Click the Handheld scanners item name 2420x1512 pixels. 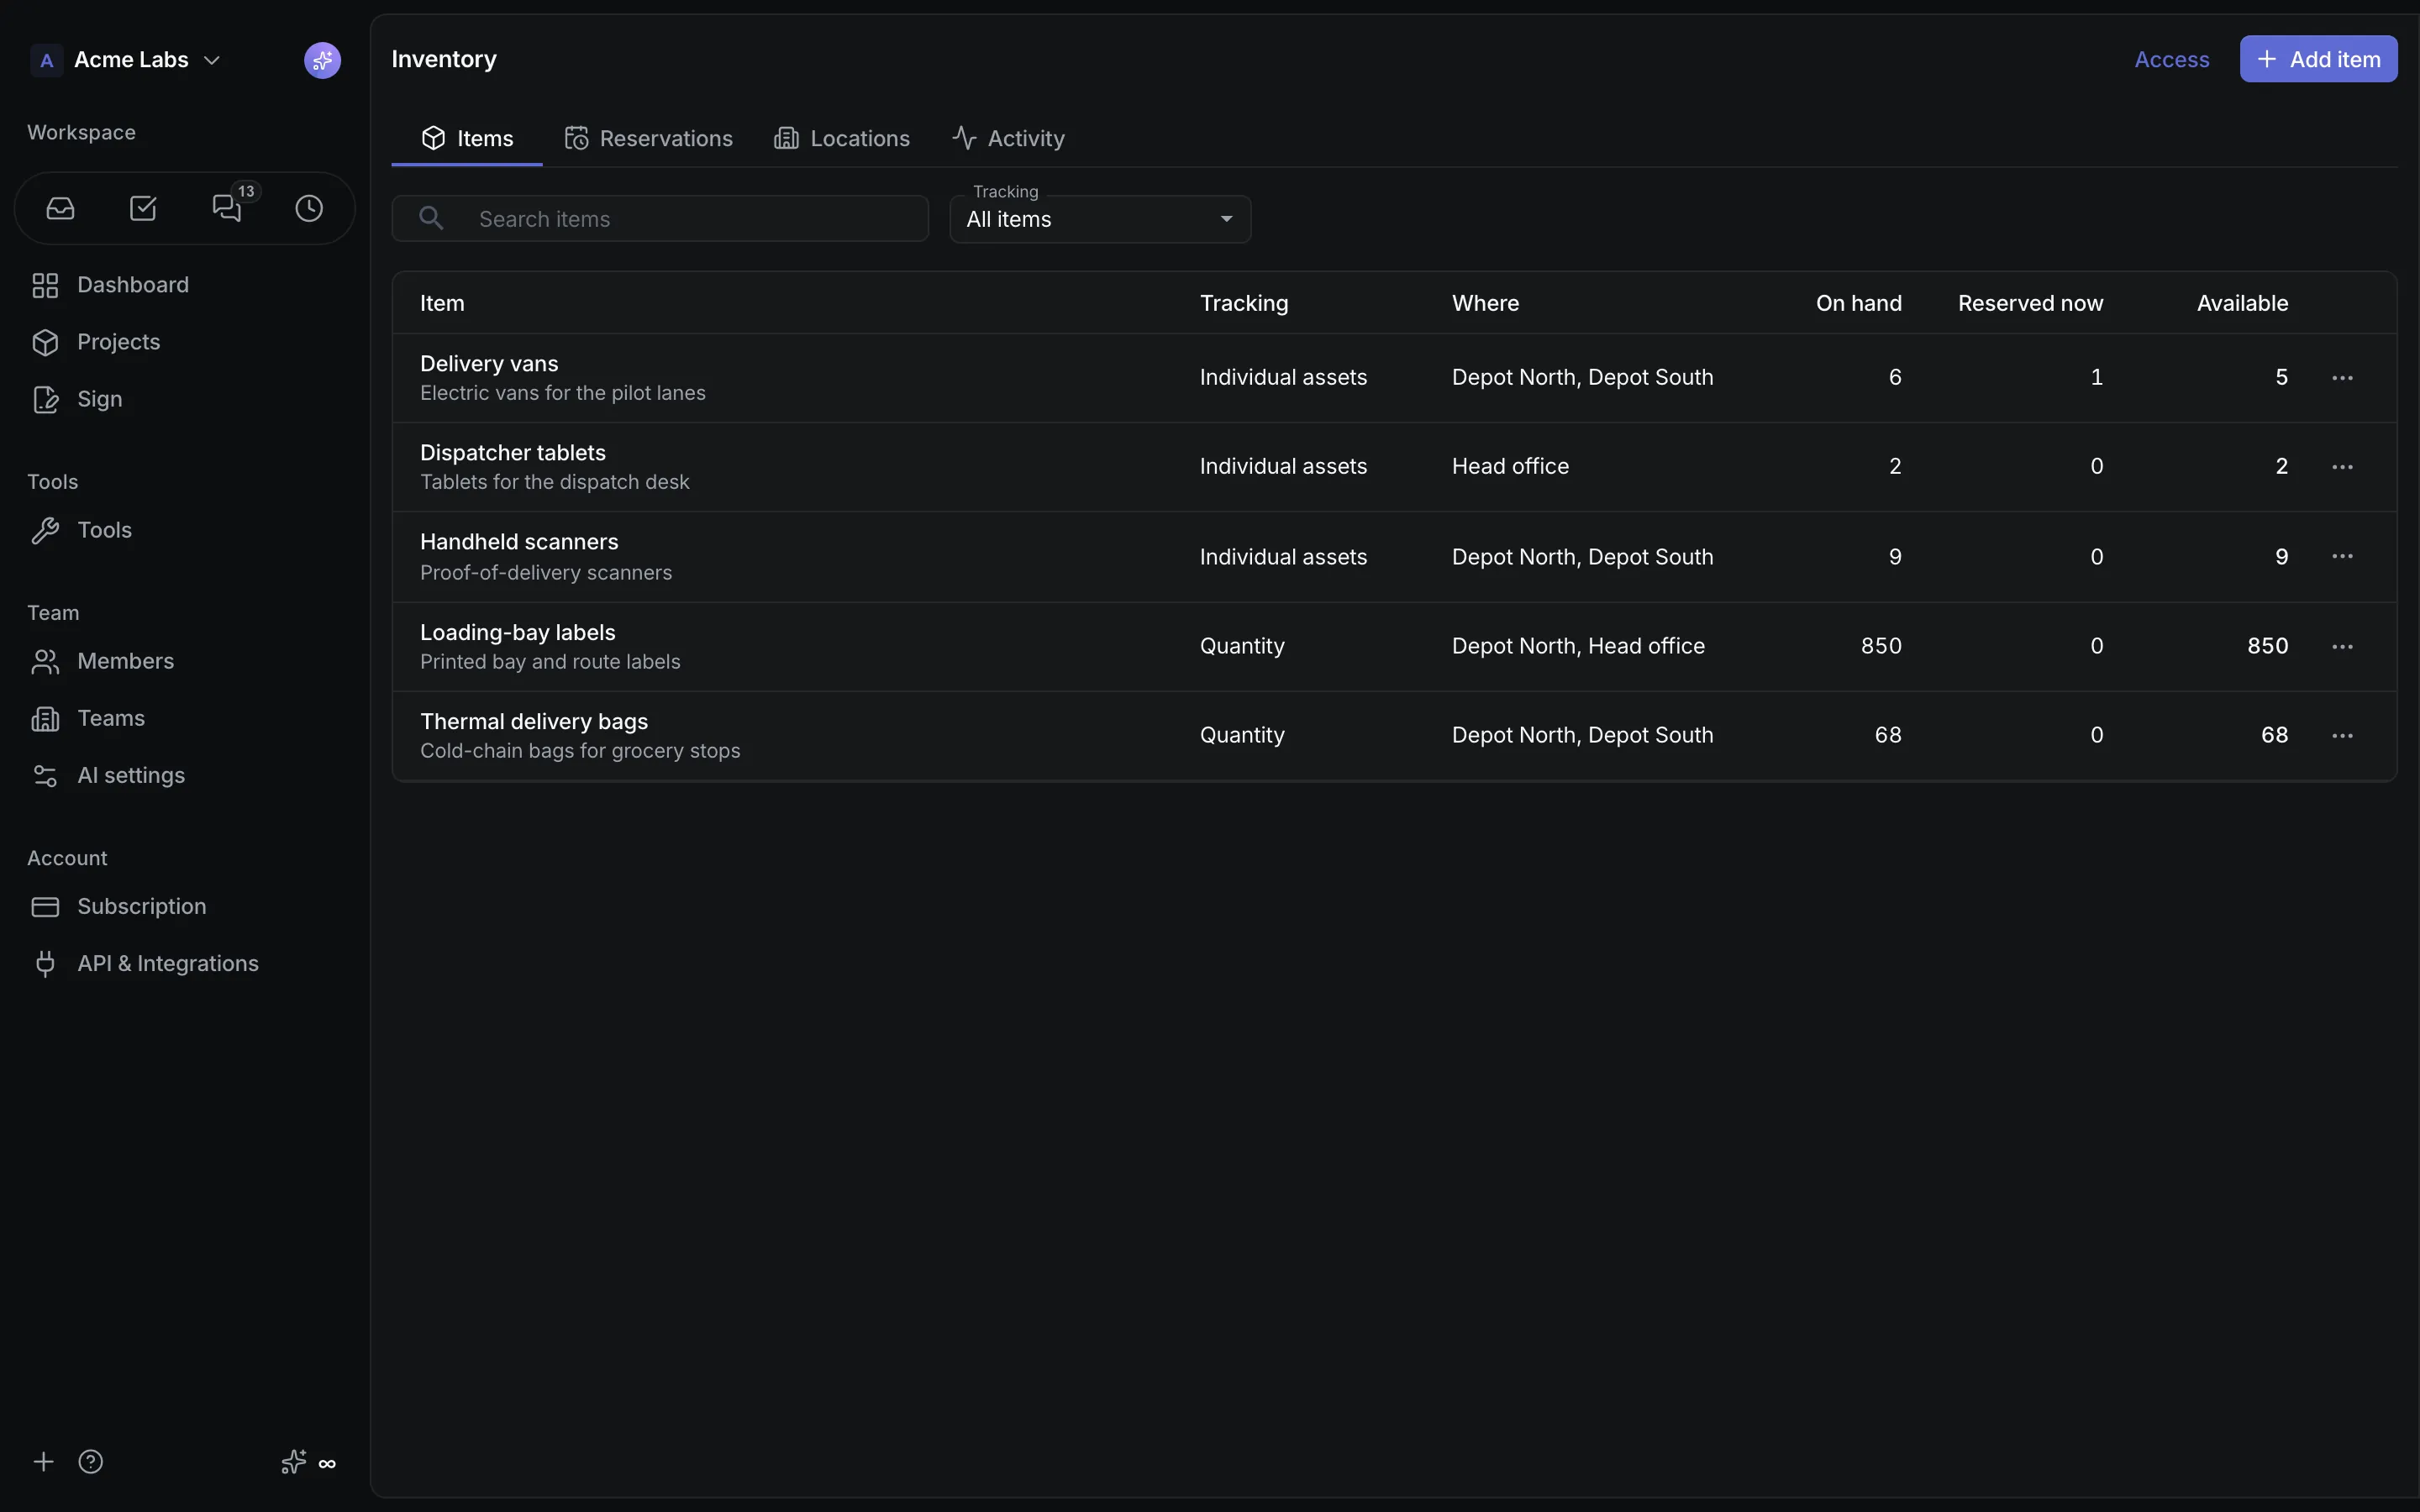(519, 542)
